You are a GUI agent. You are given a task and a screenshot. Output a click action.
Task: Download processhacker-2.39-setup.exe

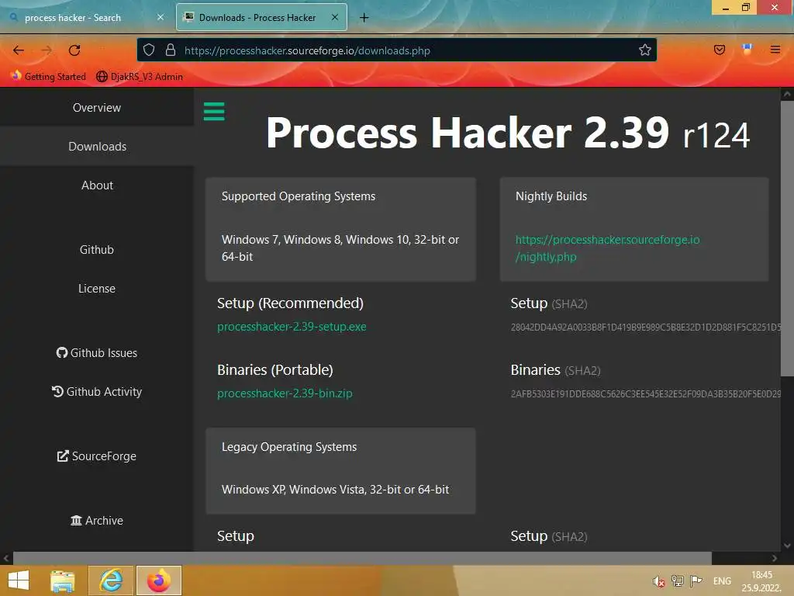pos(292,327)
